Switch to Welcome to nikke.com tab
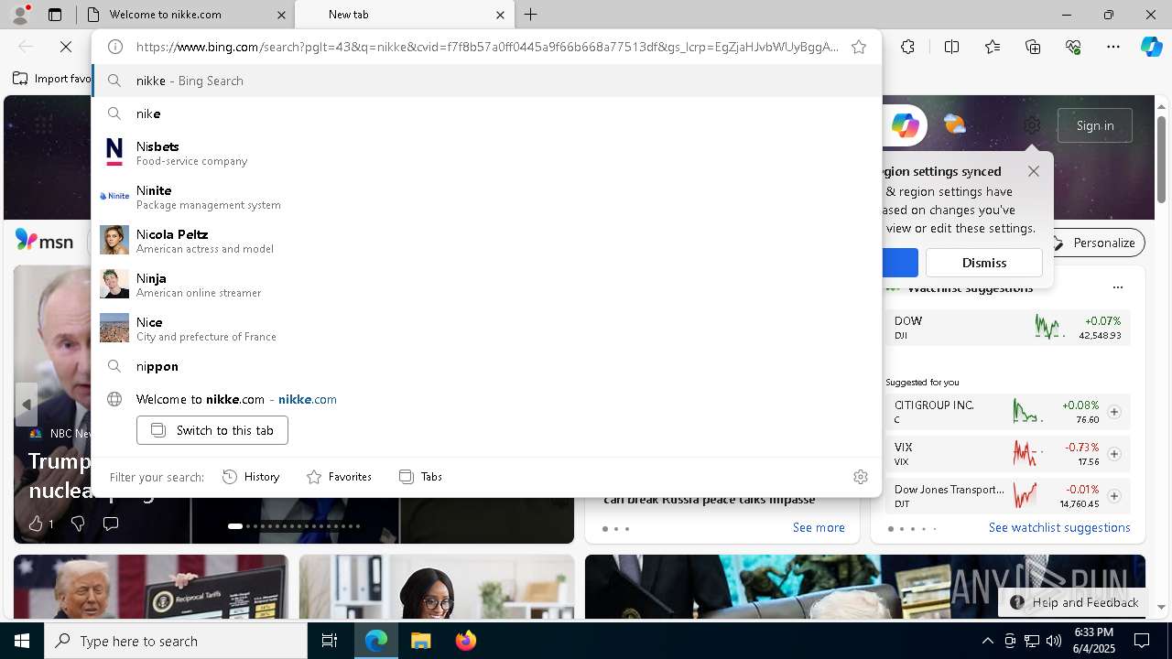 pyautogui.click(x=183, y=15)
